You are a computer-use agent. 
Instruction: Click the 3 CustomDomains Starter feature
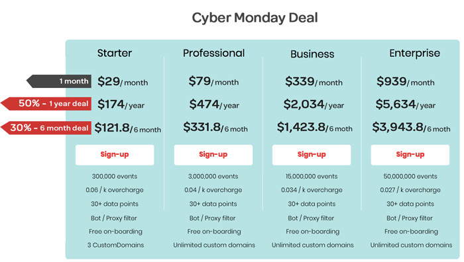click(115, 245)
